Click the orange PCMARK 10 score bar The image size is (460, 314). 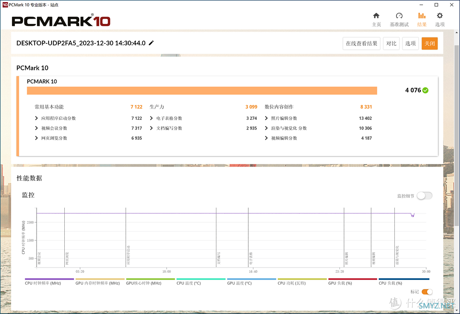202,91
